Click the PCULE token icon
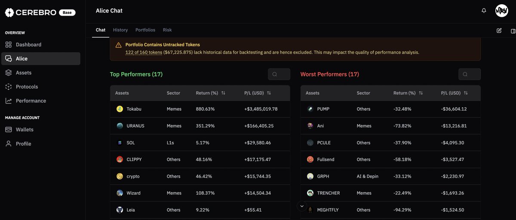This screenshot has width=516, height=220. 310,143
